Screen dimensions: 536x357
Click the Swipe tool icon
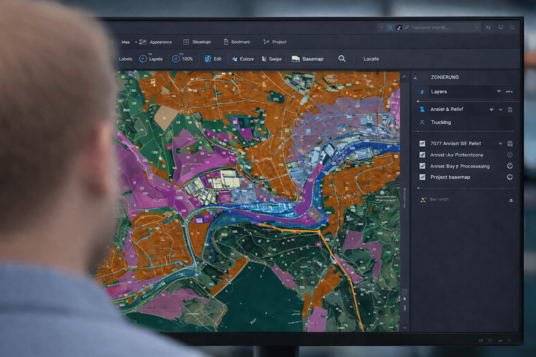[264, 59]
